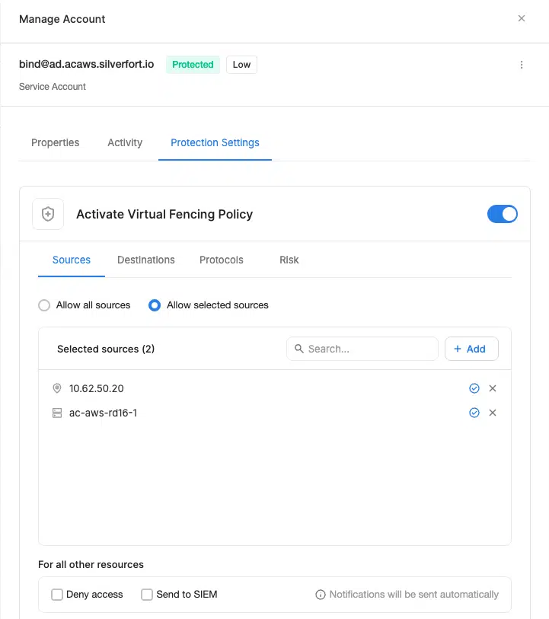Choose the Allow selected sources option
The image size is (549, 619).
pos(155,305)
